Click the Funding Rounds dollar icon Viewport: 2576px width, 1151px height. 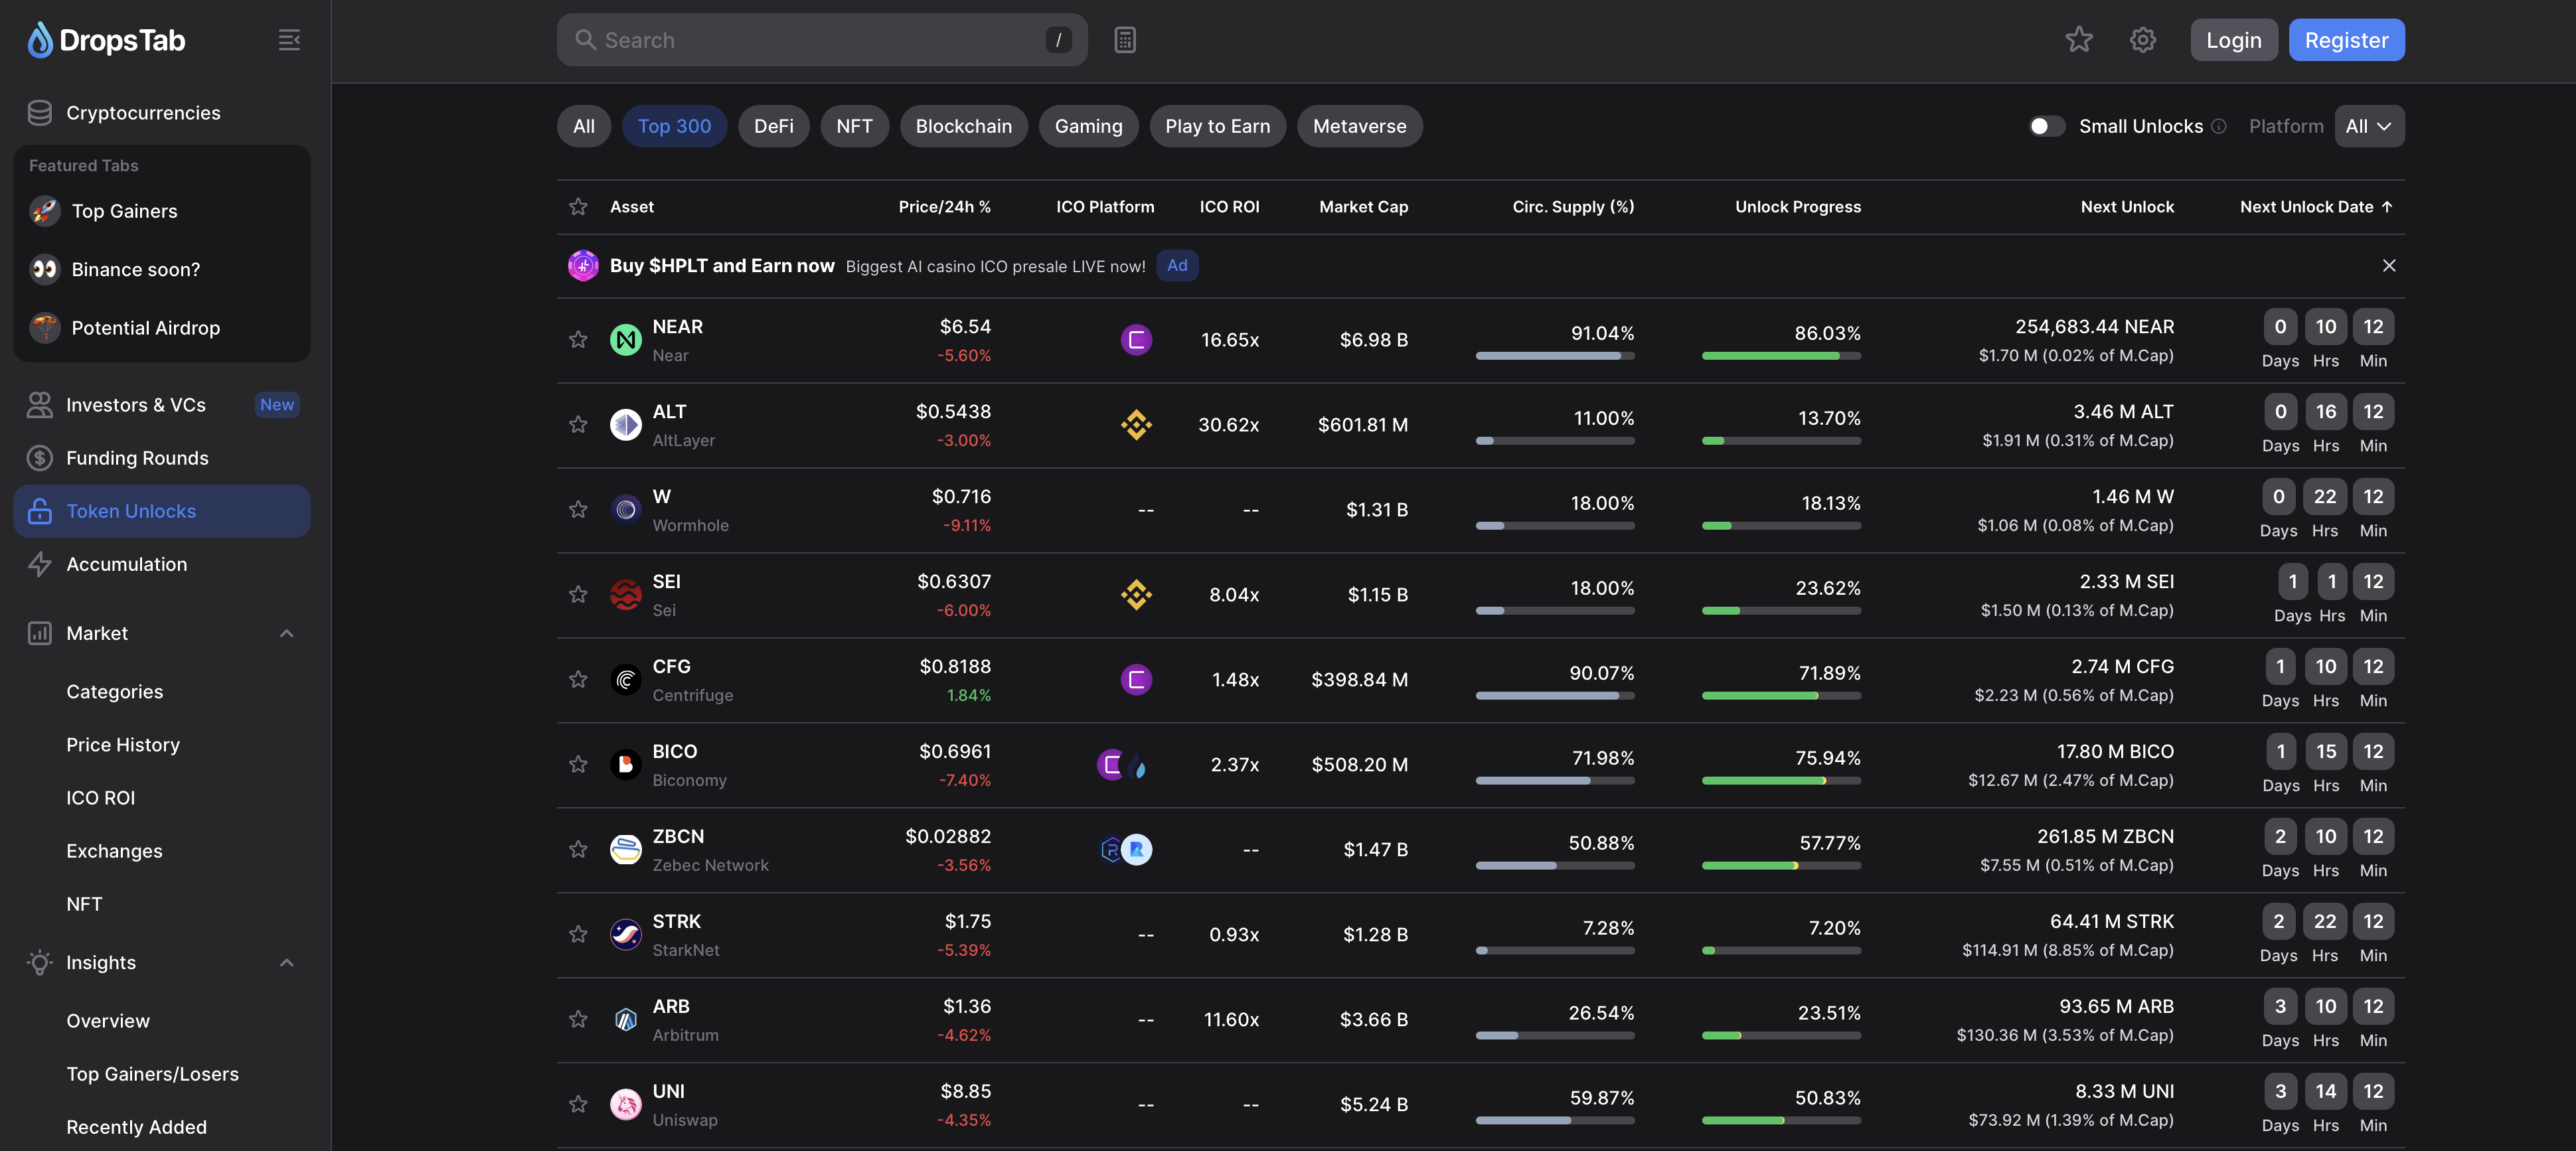[40, 458]
